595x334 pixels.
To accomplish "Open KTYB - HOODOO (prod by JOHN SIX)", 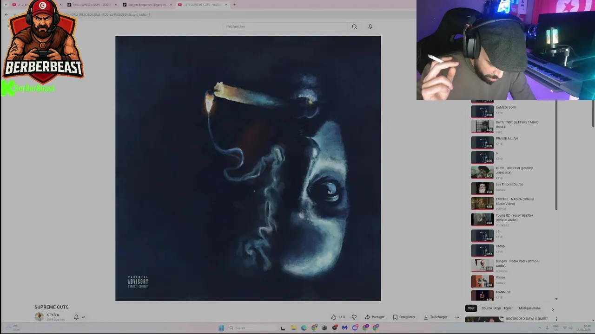I will pos(514,170).
